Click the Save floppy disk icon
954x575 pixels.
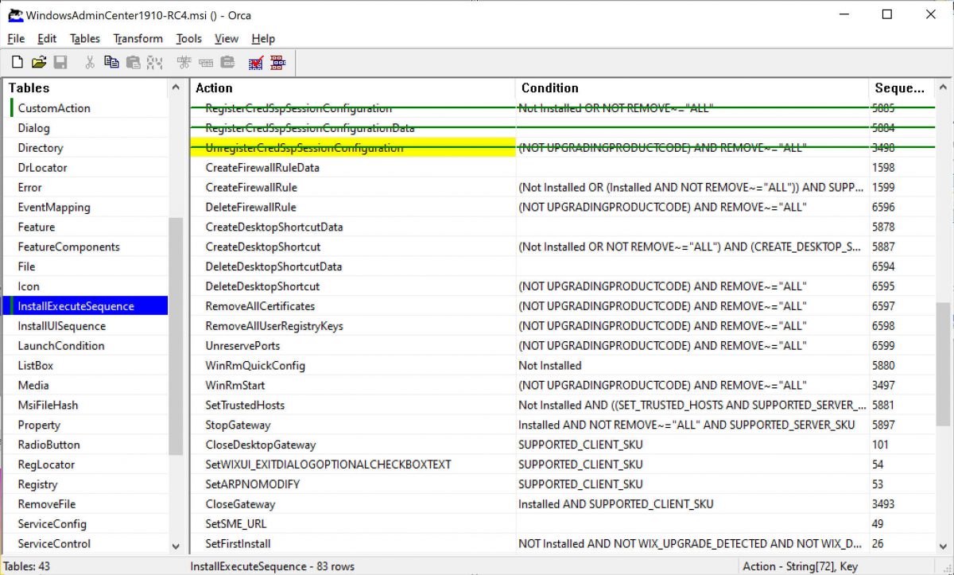pos(60,62)
